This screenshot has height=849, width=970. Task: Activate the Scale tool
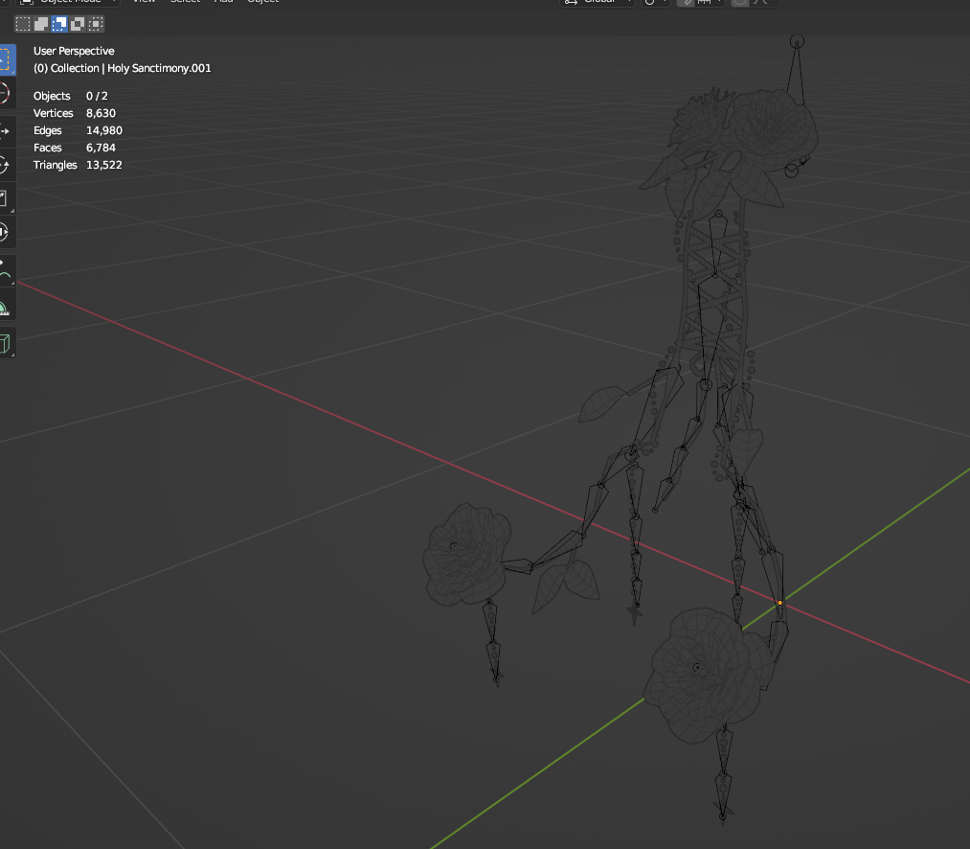[x=6, y=198]
